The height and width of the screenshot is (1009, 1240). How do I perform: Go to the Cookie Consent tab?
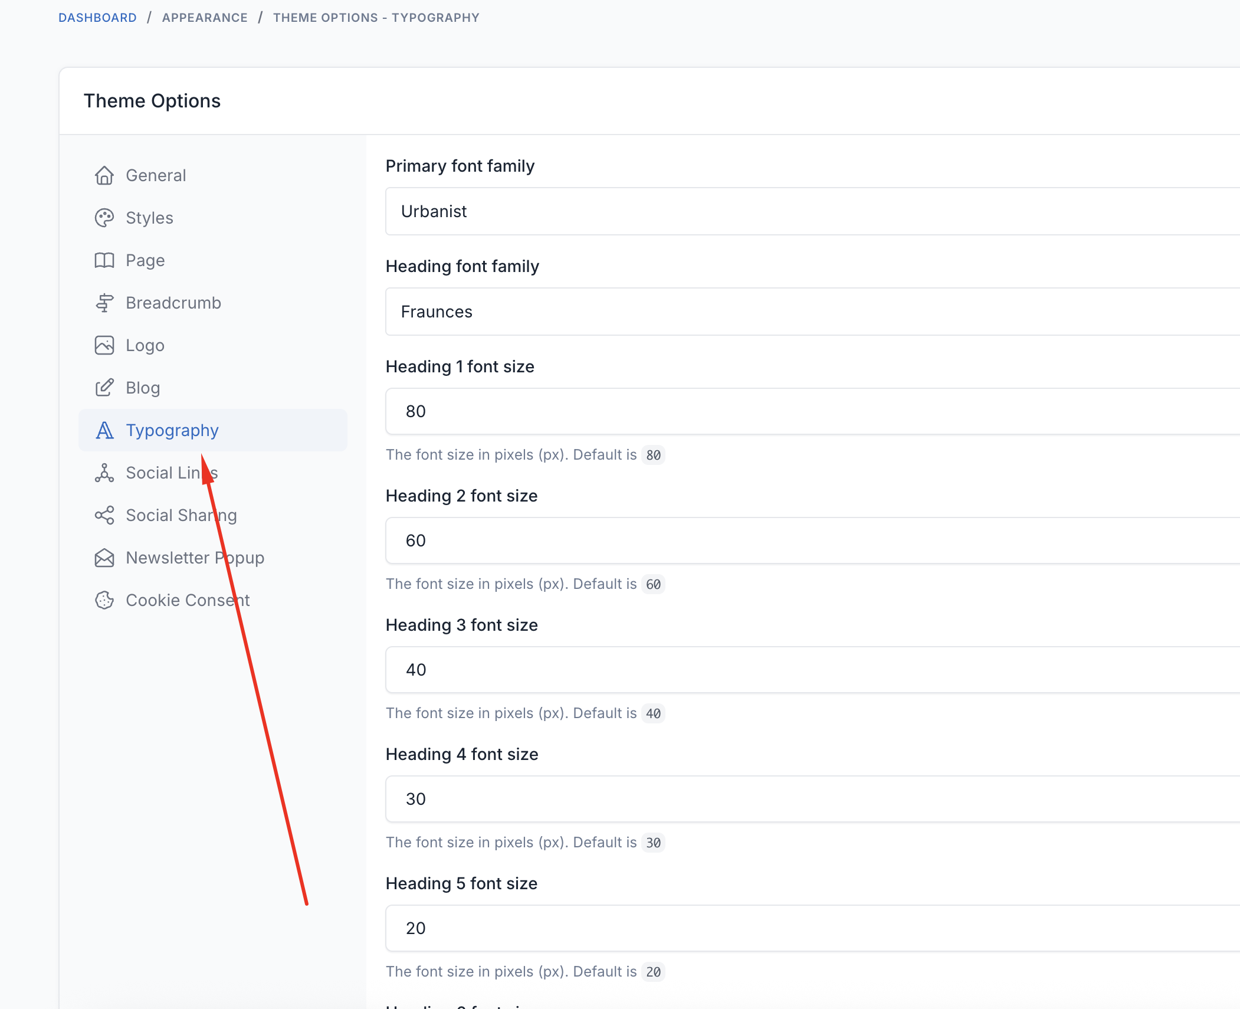[213, 600]
